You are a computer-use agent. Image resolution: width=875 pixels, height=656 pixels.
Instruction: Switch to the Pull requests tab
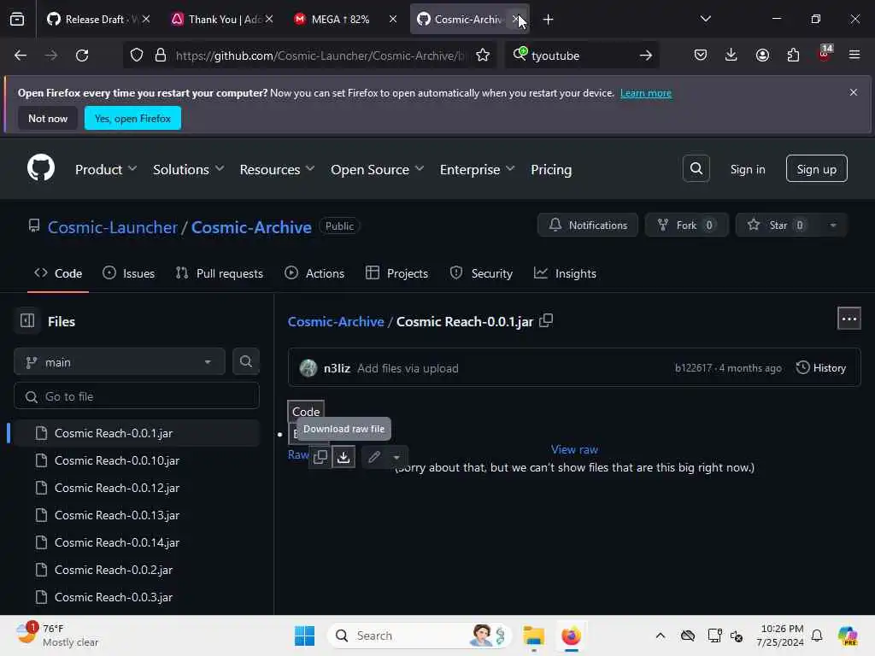(220, 272)
